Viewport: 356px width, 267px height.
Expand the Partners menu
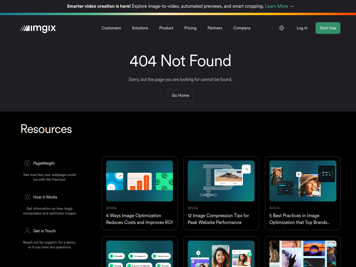[x=215, y=28]
